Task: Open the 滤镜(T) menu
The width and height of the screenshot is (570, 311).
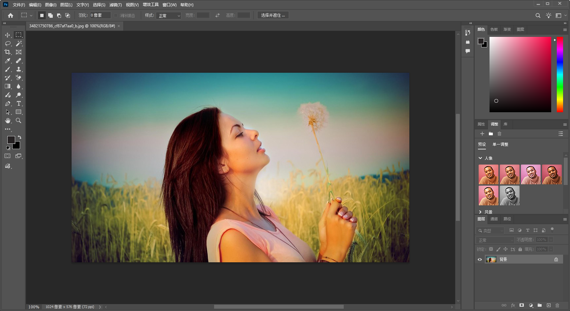Action: [115, 5]
